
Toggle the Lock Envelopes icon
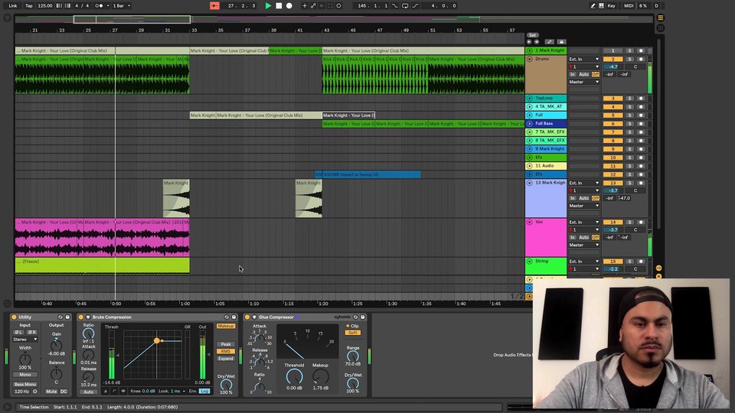(x=561, y=42)
